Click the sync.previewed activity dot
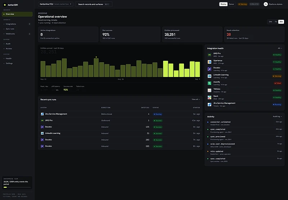The width and height of the screenshot is (288, 200). click(x=208, y=137)
